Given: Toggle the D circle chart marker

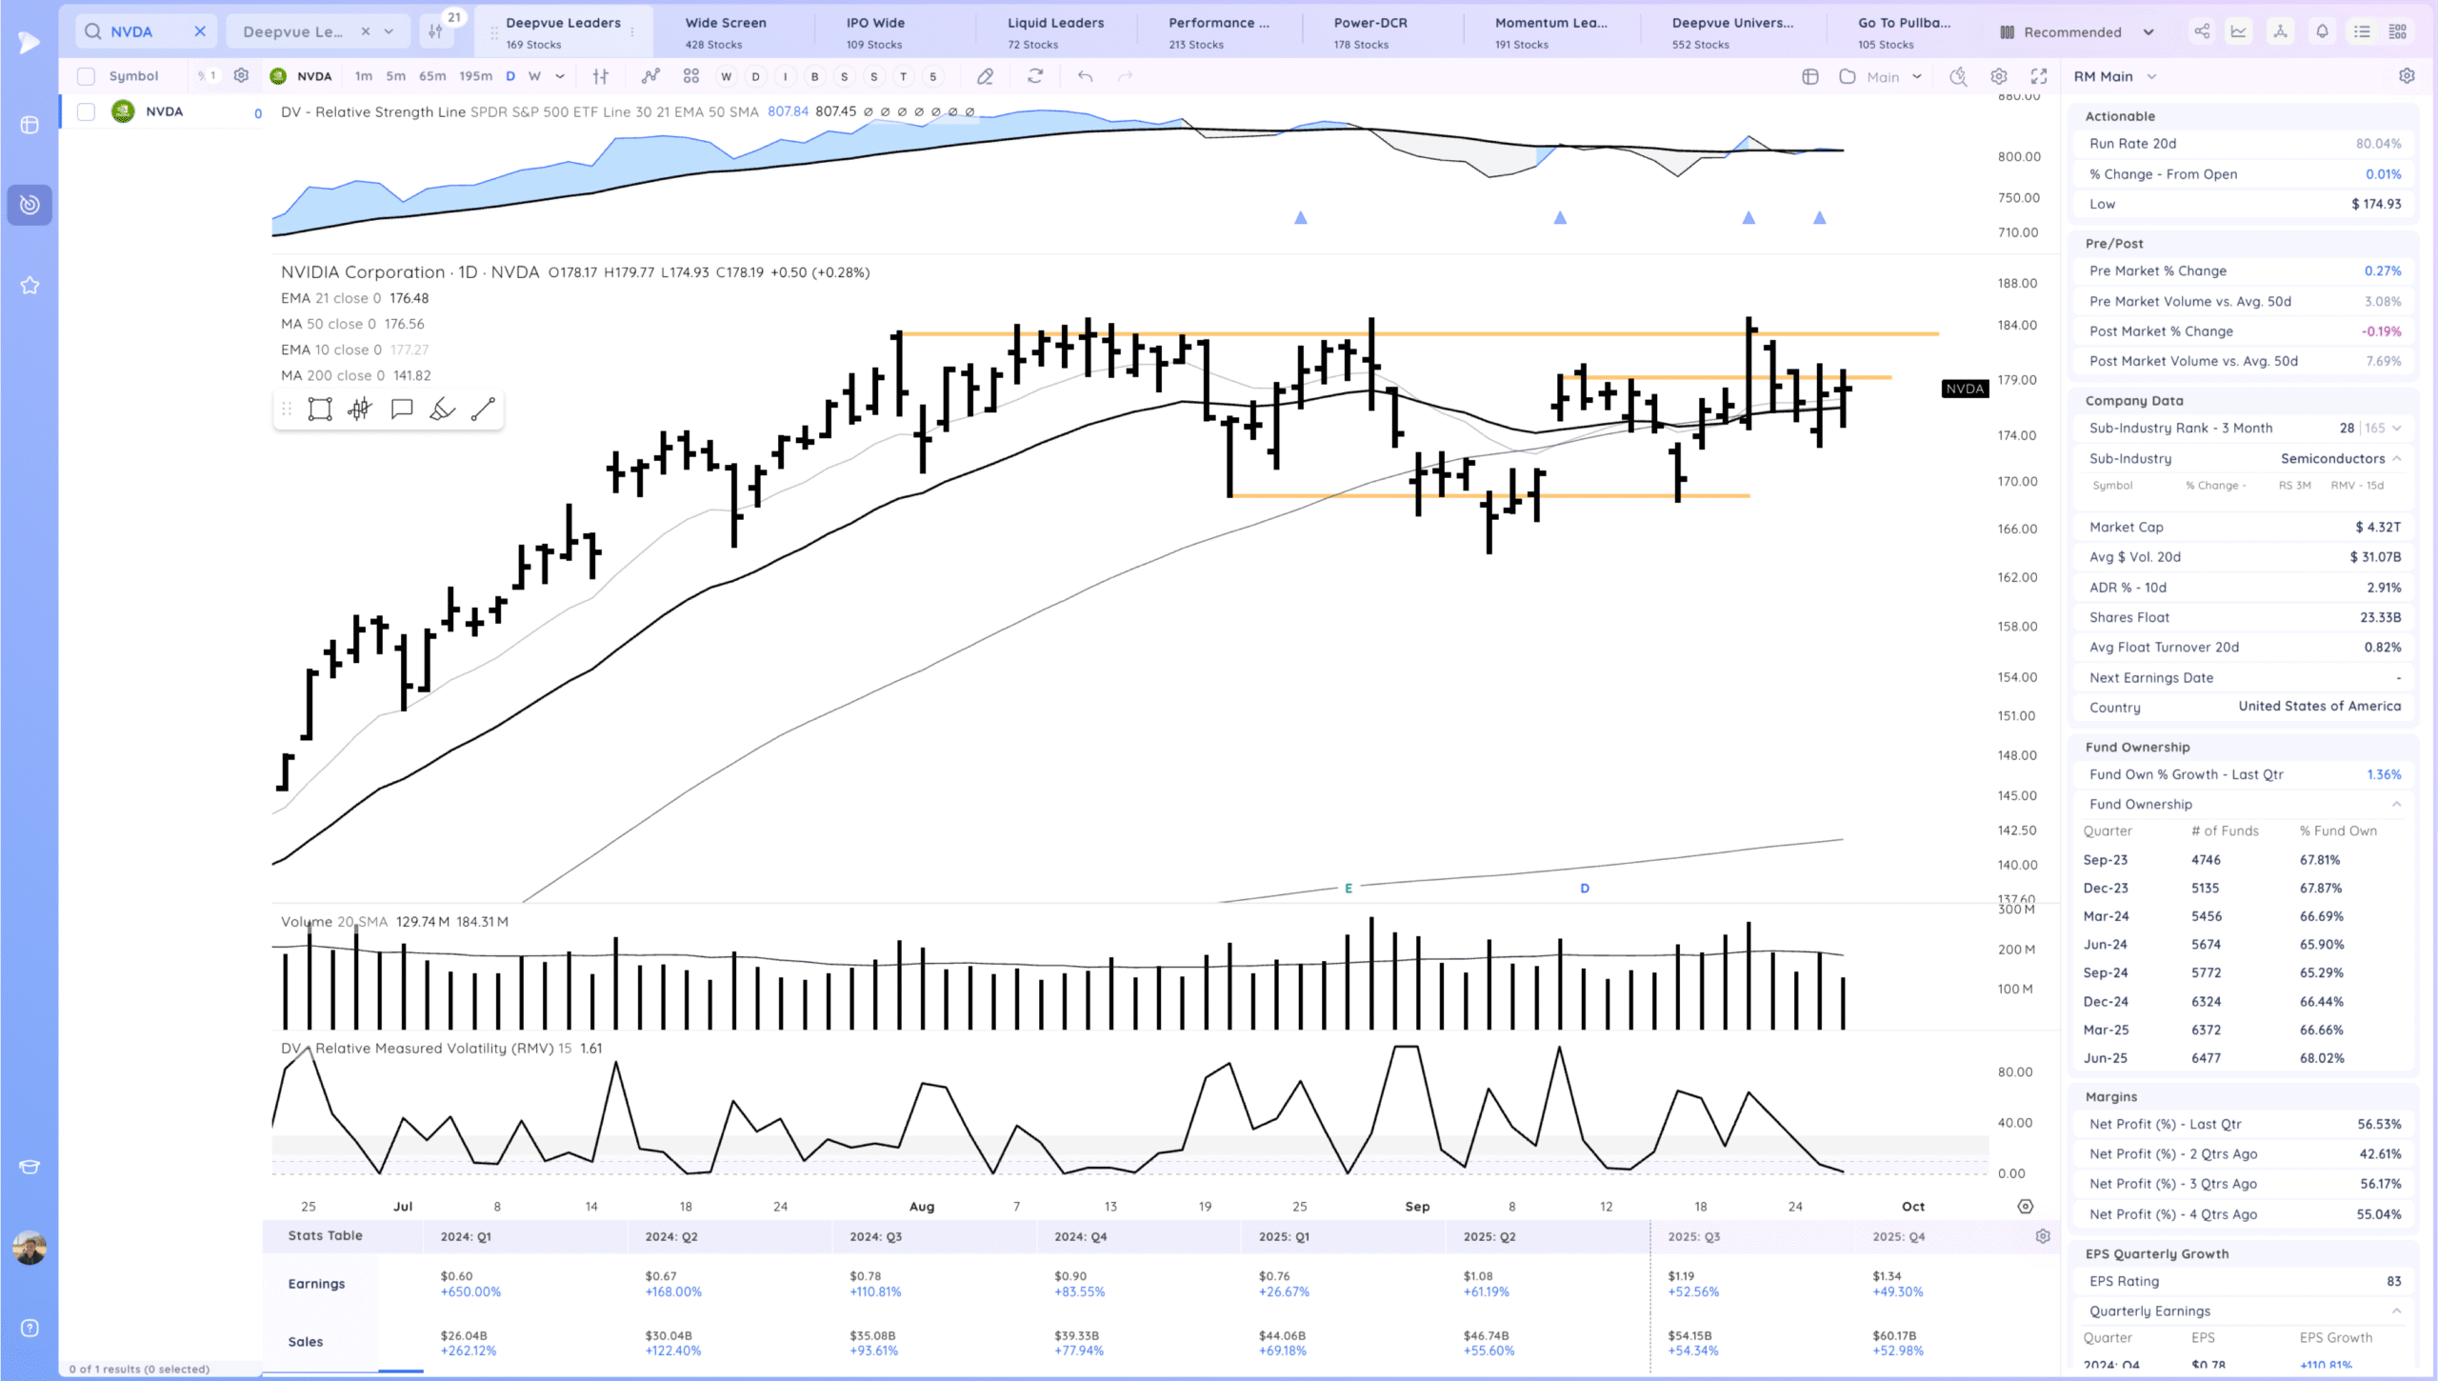Looking at the screenshot, I should point(756,76).
